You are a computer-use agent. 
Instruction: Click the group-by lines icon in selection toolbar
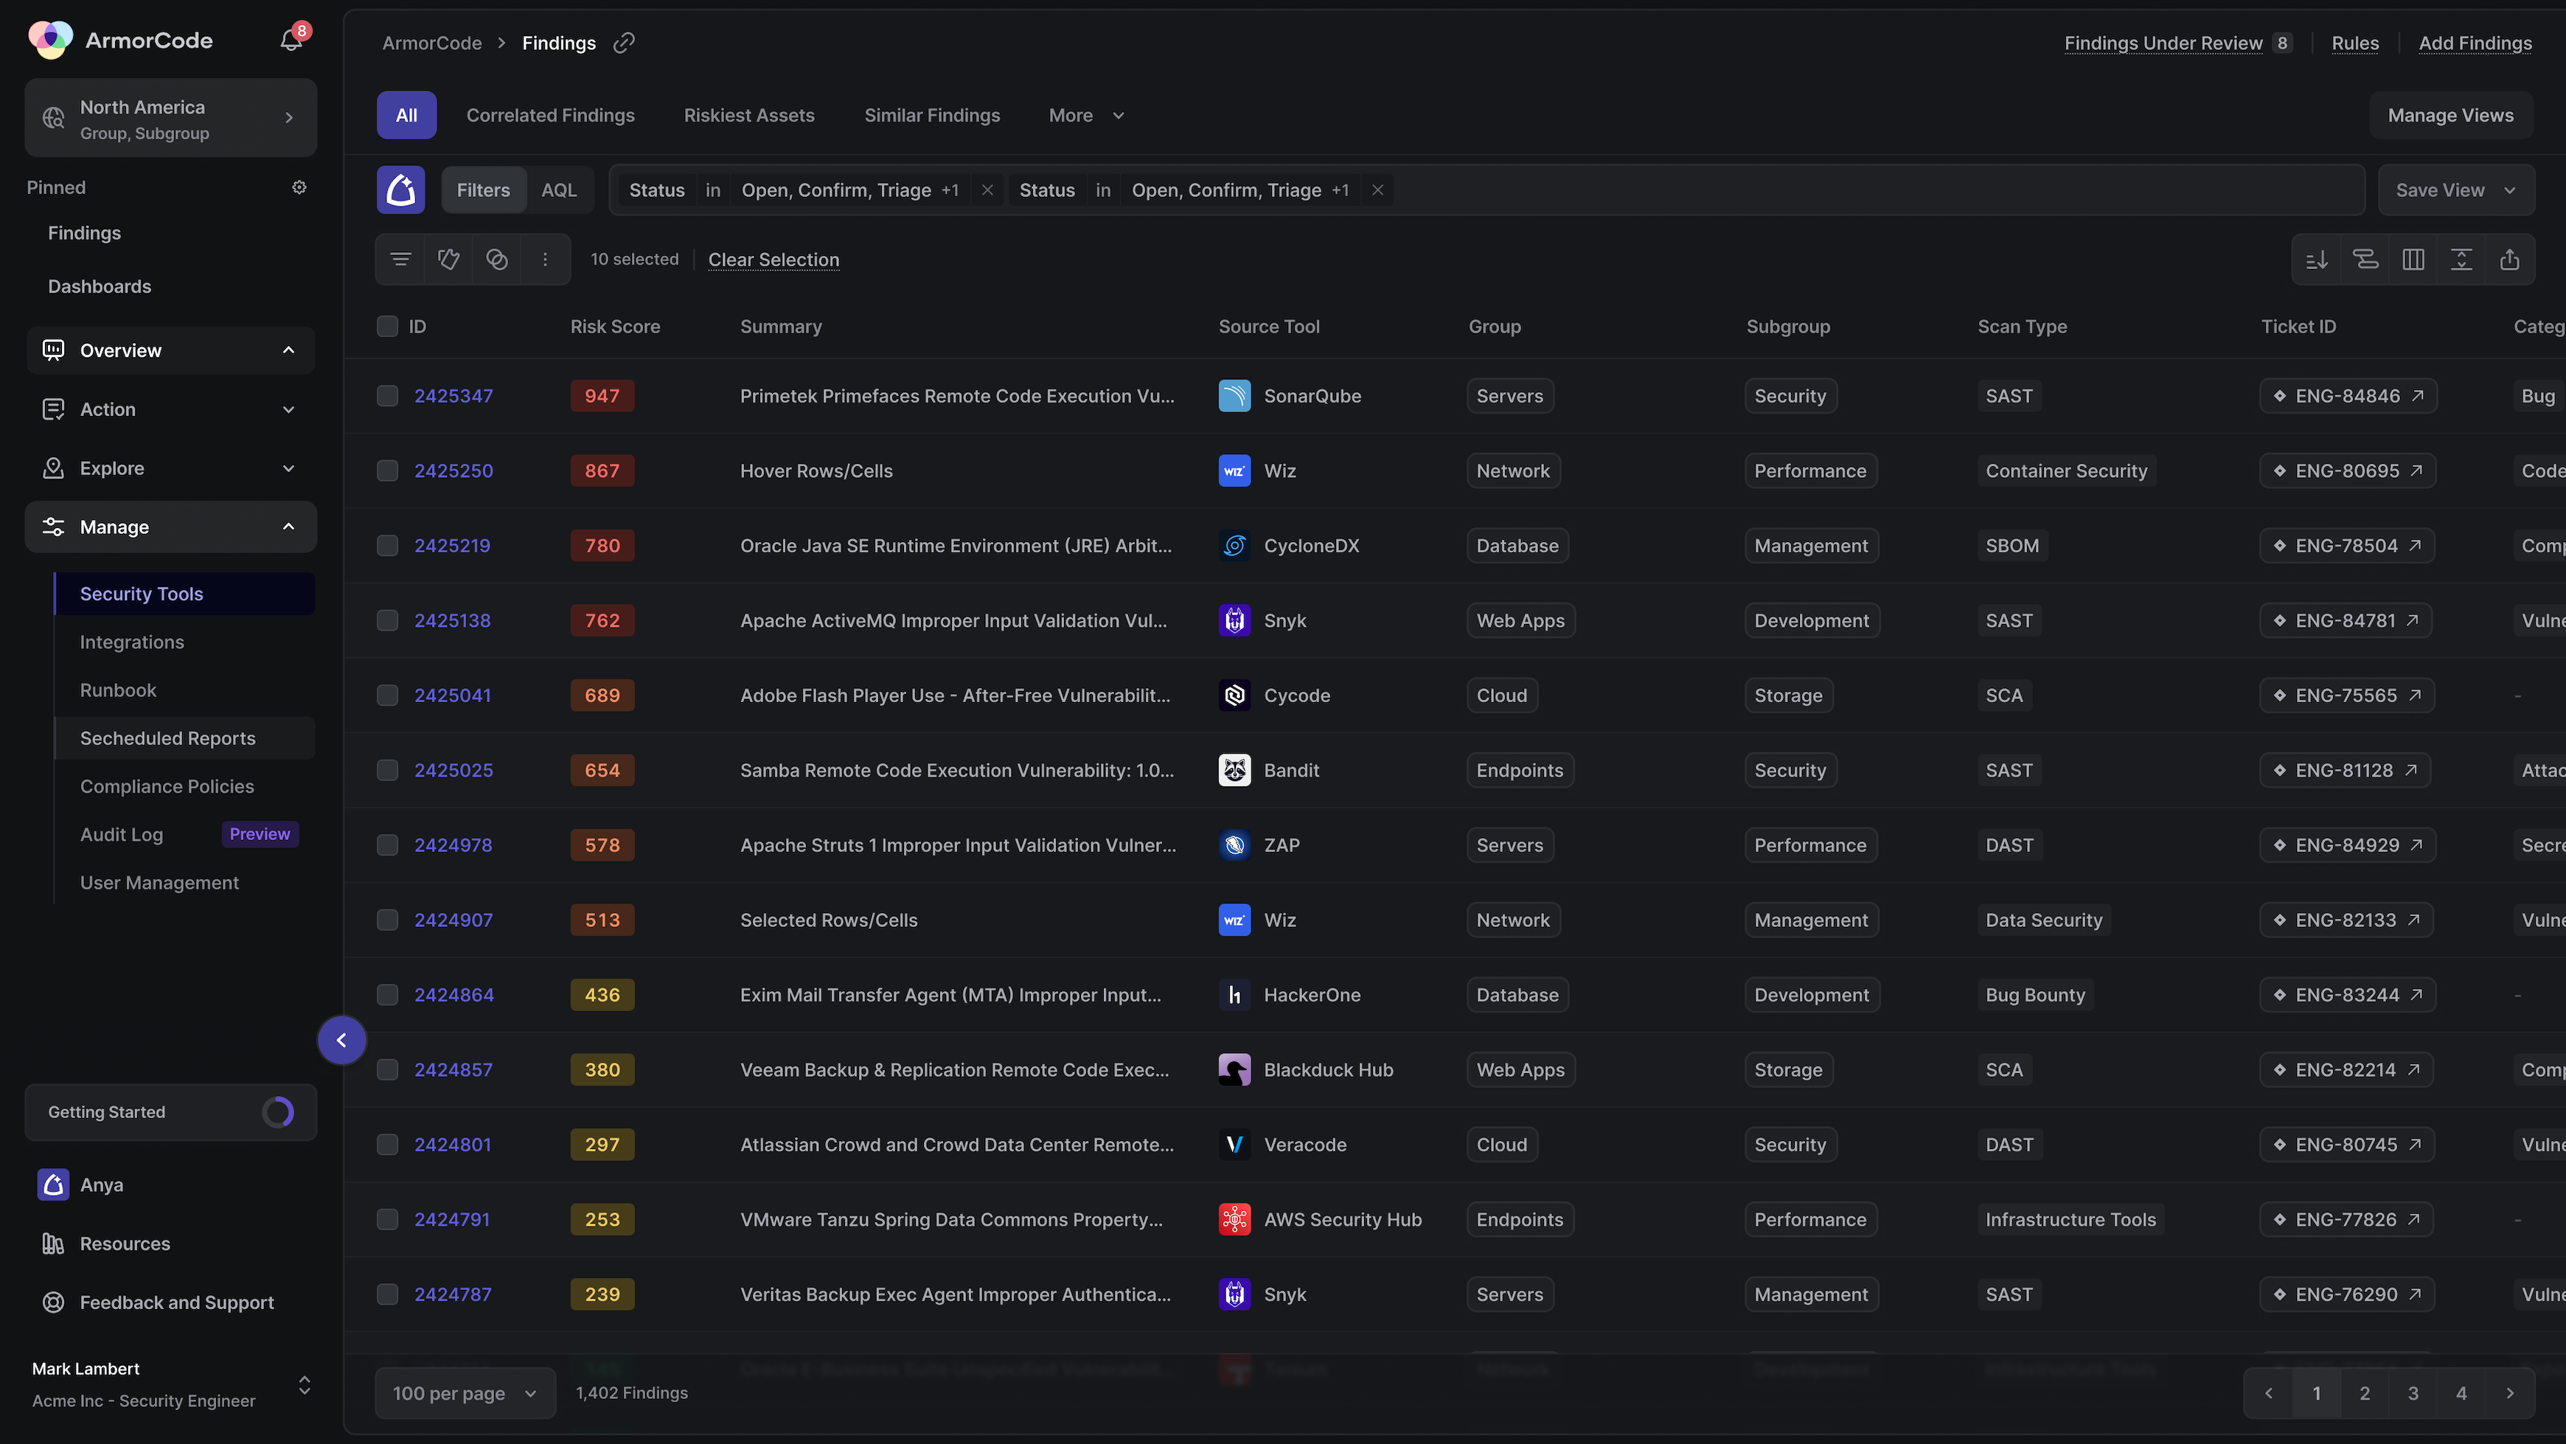tap(400, 259)
